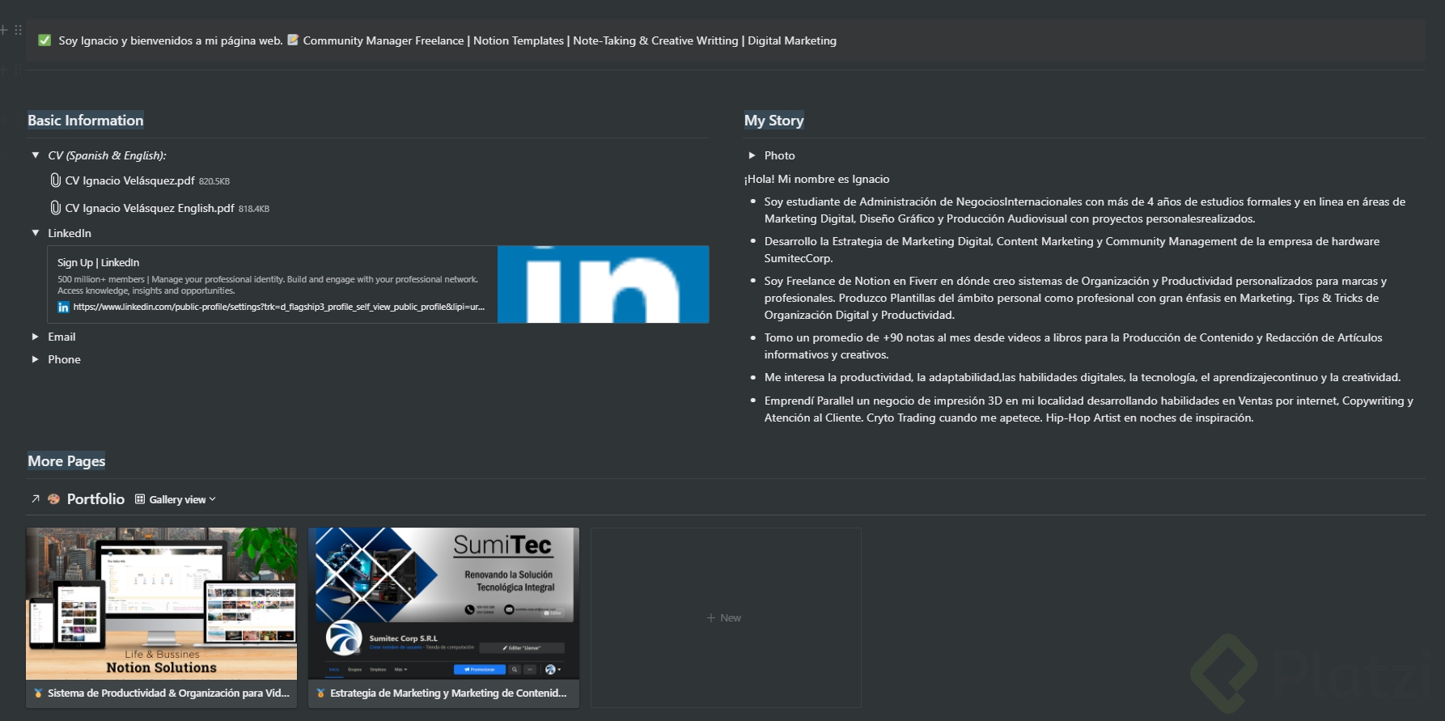Click the paperclip icon beside CV Ignacio Velásquez.pdf

(55, 180)
